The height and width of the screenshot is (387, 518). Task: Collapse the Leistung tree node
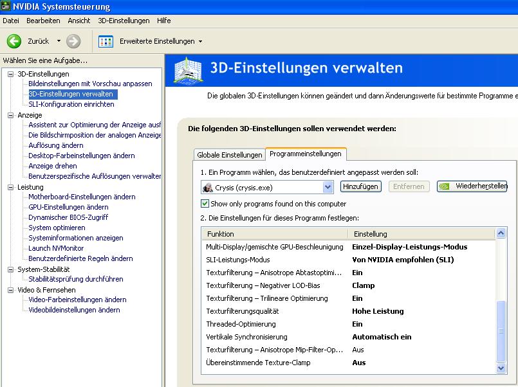point(10,187)
